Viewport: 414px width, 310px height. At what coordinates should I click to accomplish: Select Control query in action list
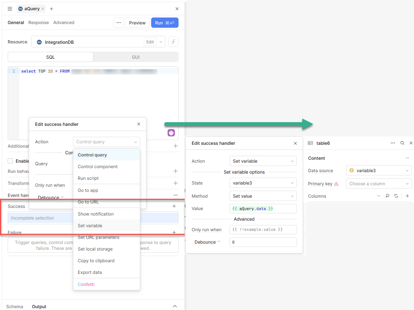point(106,155)
